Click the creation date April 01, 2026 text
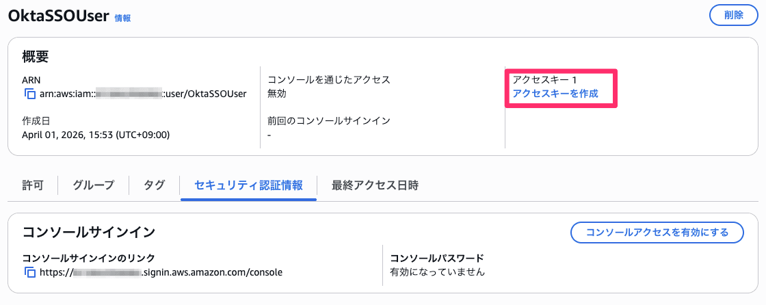 point(96,135)
